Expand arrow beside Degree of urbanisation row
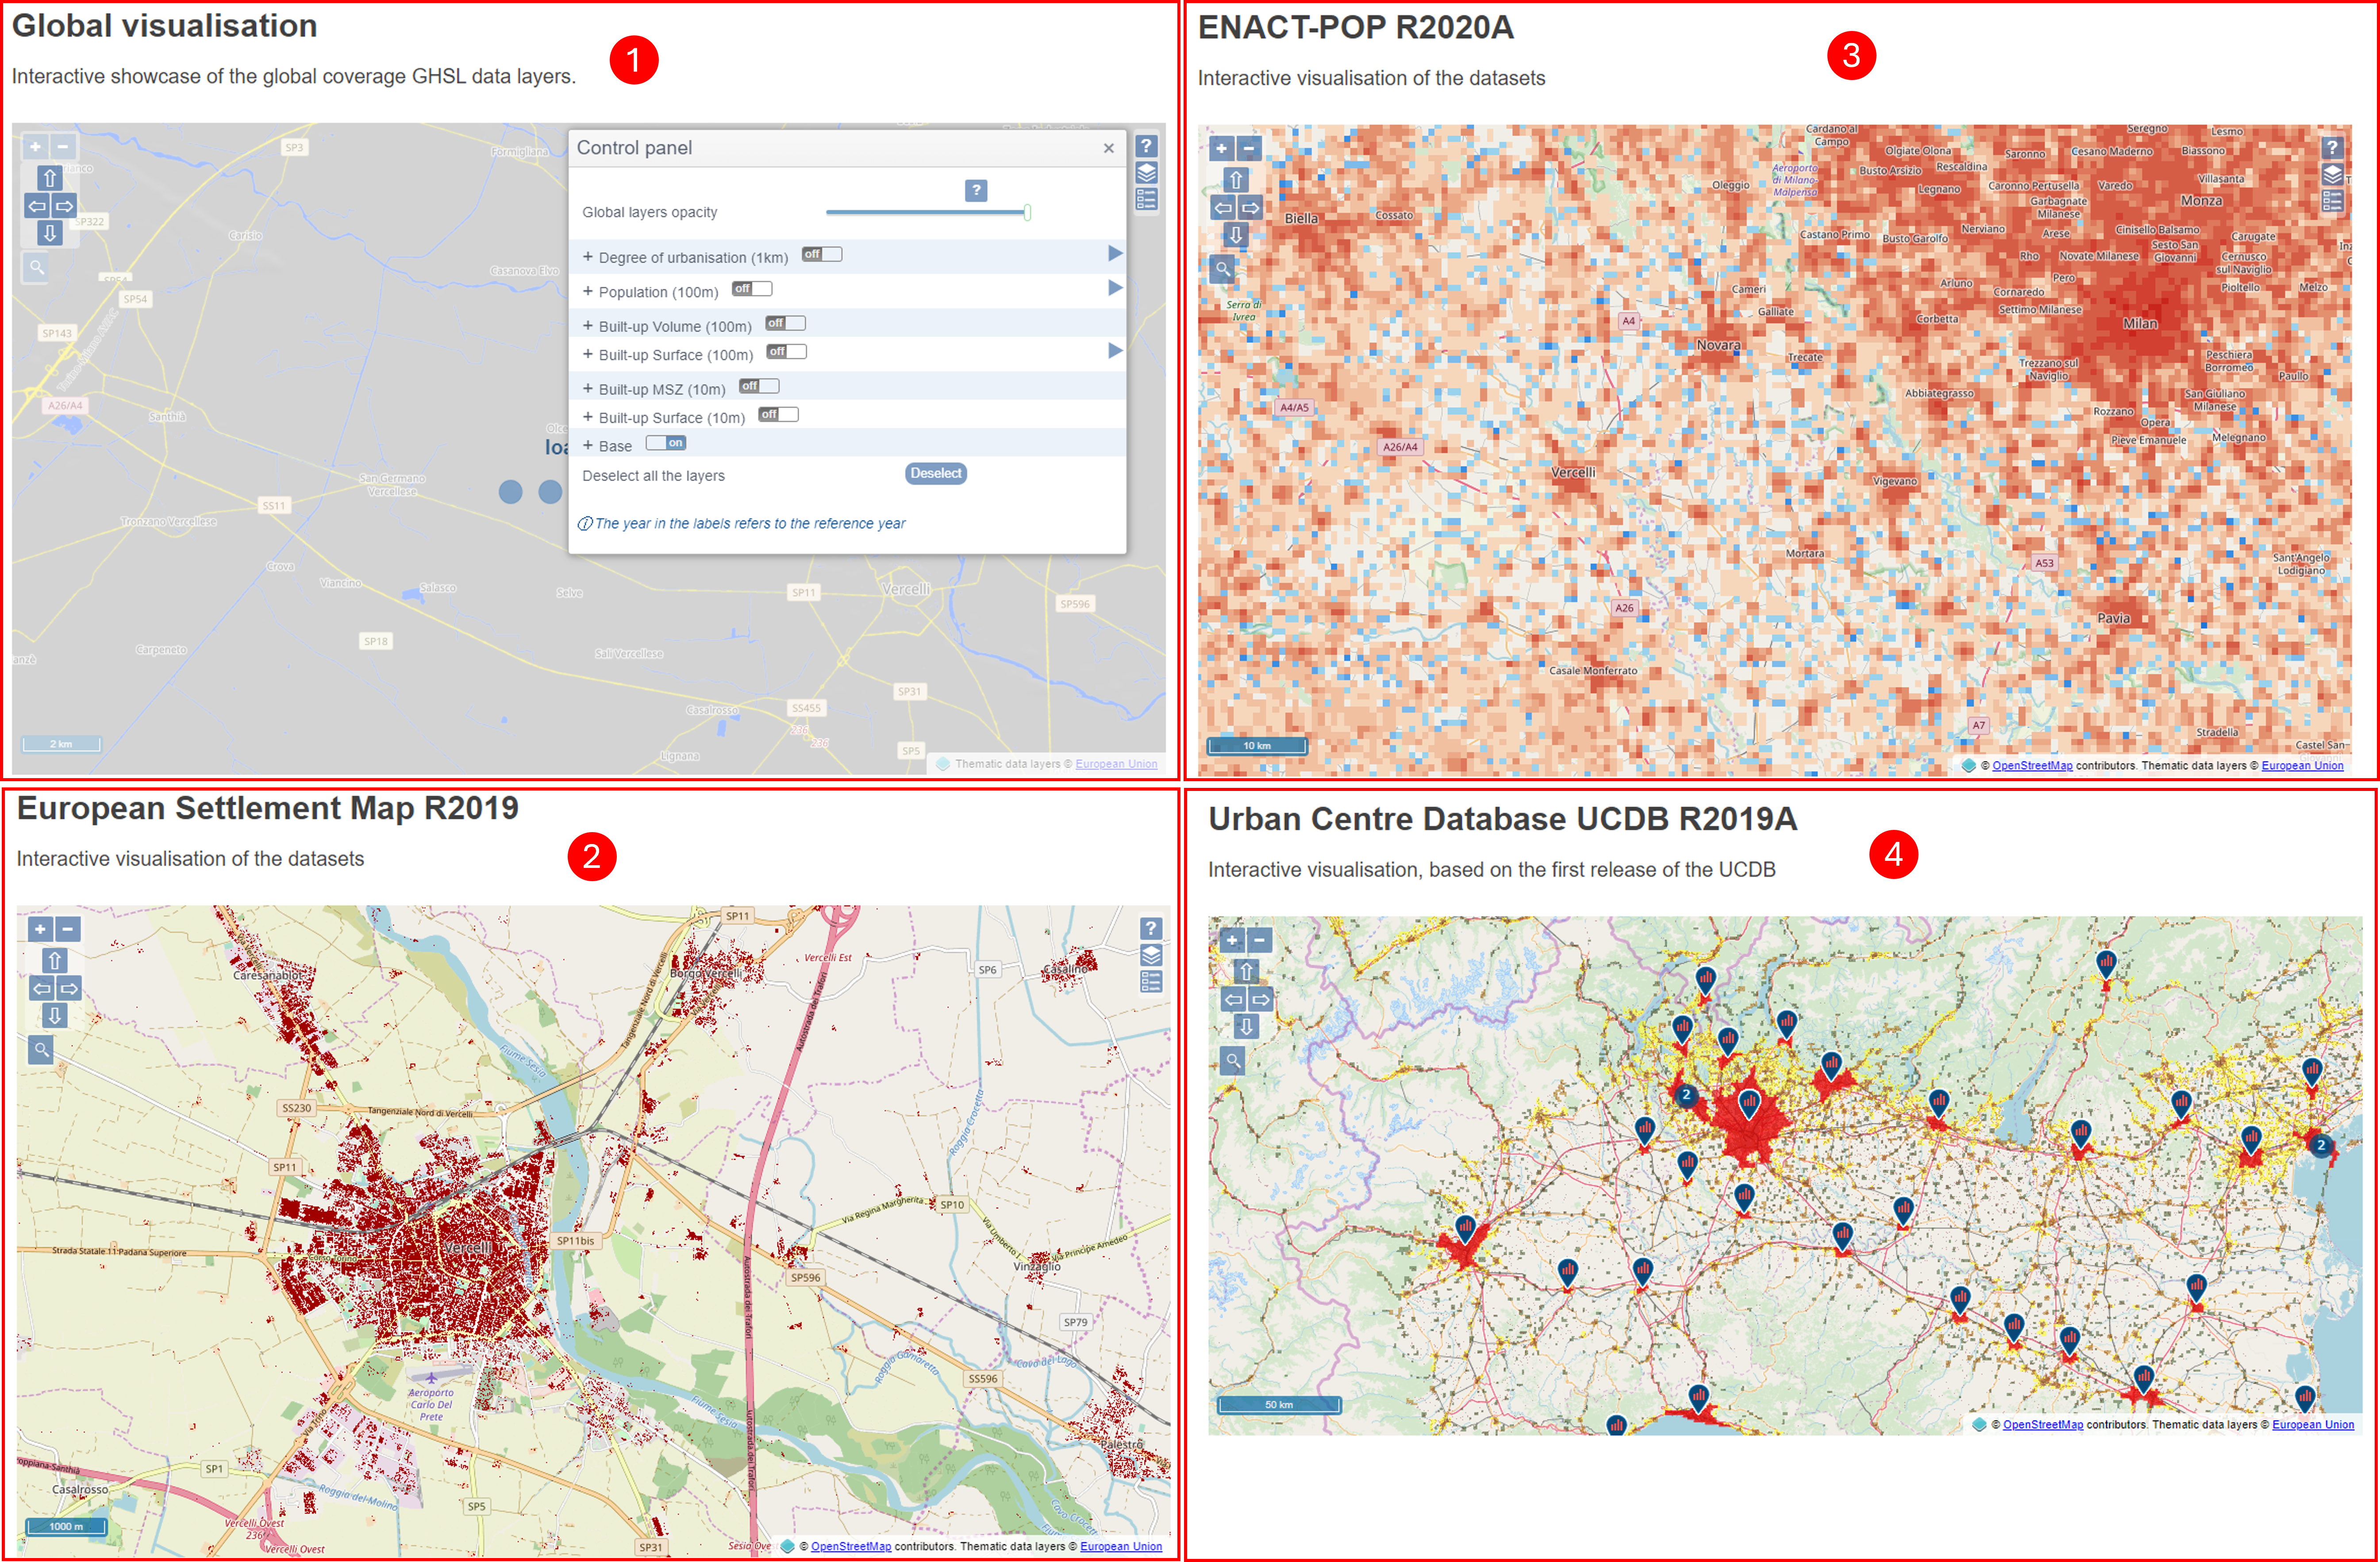The height and width of the screenshot is (1562, 2380). click(1115, 253)
